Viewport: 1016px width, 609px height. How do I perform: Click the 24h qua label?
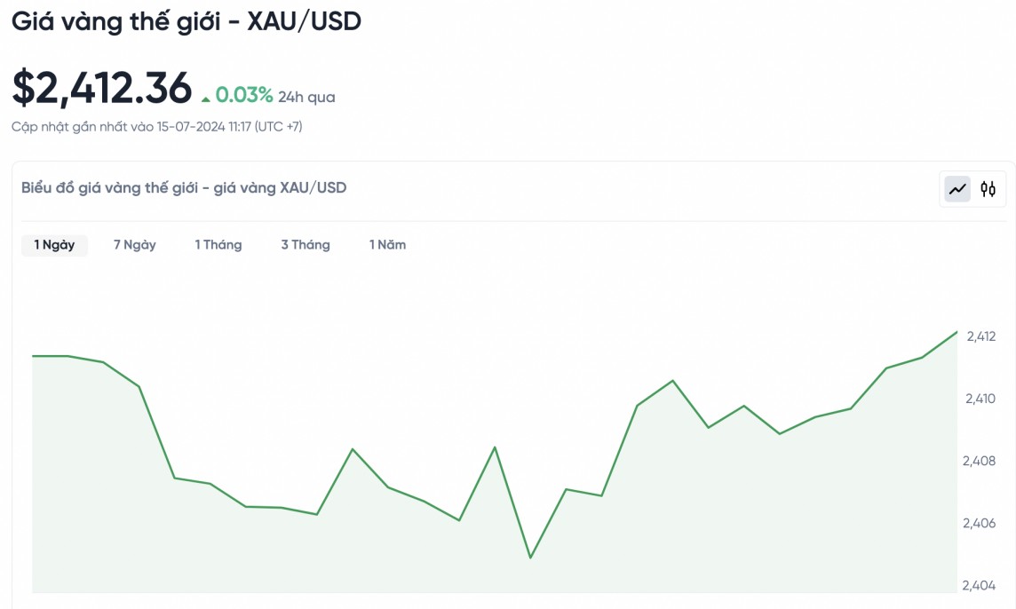(306, 98)
